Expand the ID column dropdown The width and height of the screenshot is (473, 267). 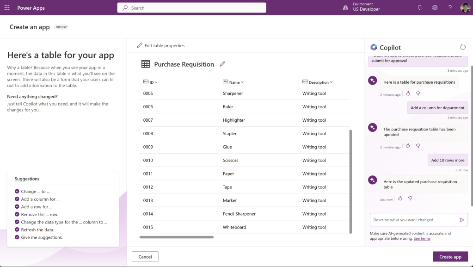pos(156,82)
